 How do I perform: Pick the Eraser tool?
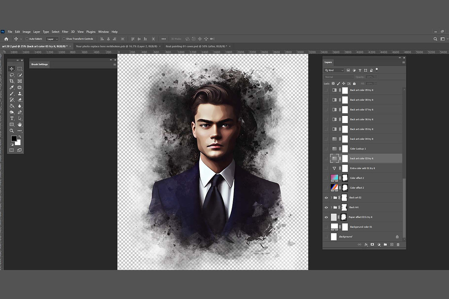coord(19,100)
